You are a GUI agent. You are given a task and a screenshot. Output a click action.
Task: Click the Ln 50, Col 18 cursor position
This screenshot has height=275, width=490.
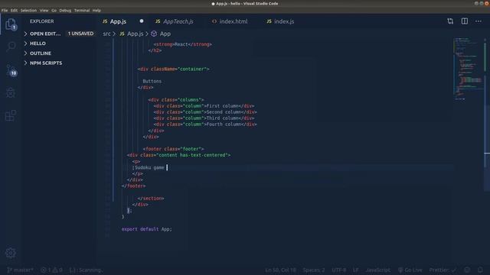(x=280, y=270)
